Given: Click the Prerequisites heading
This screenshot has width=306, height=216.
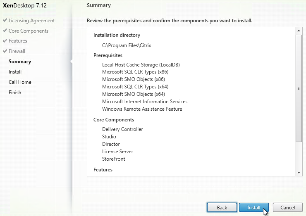Looking at the screenshot, I should coord(108,55).
